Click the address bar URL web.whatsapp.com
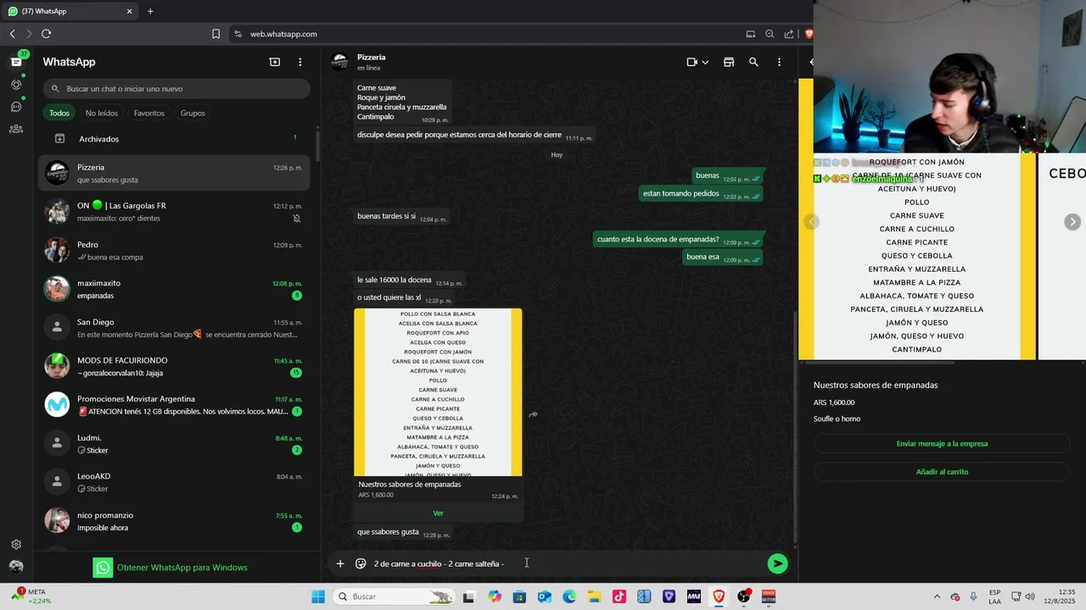Screen dimensions: 1086x610 (283, 34)
